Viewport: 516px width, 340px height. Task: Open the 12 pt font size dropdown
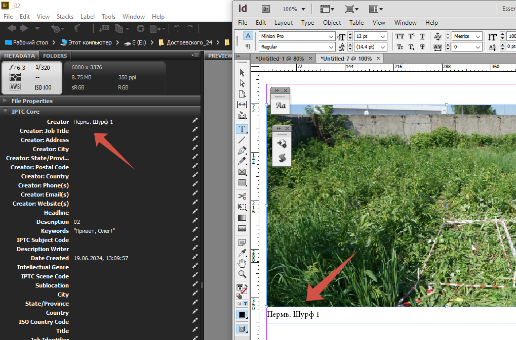click(383, 36)
